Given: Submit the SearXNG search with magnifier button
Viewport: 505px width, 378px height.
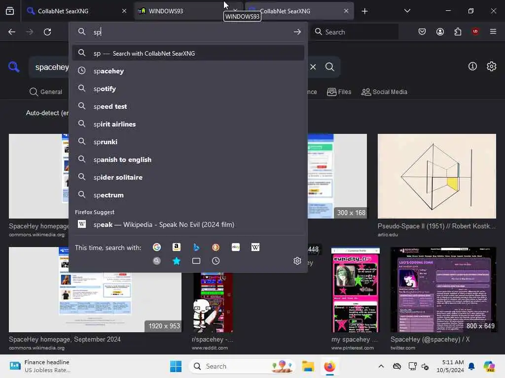Looking at the screenshot, I should 330,67.
